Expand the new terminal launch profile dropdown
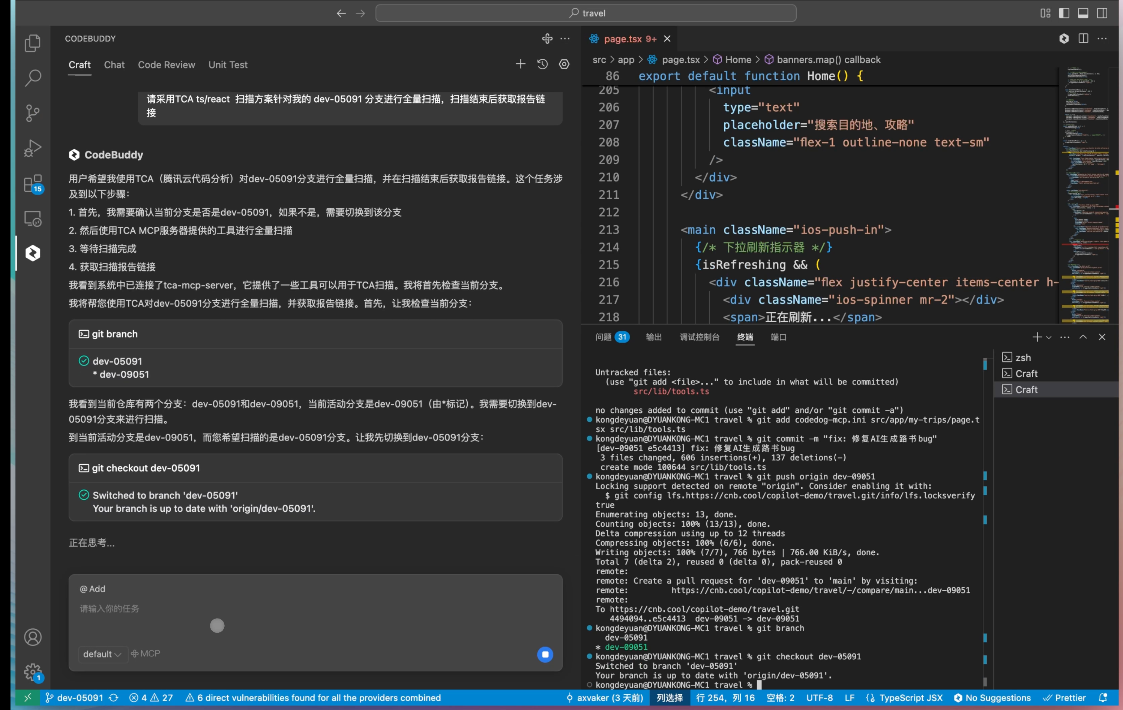This screenshot has width=1123, height=710. 1049,337
